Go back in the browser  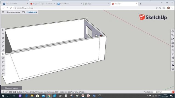pyautogui.click(x=3, y=8)
